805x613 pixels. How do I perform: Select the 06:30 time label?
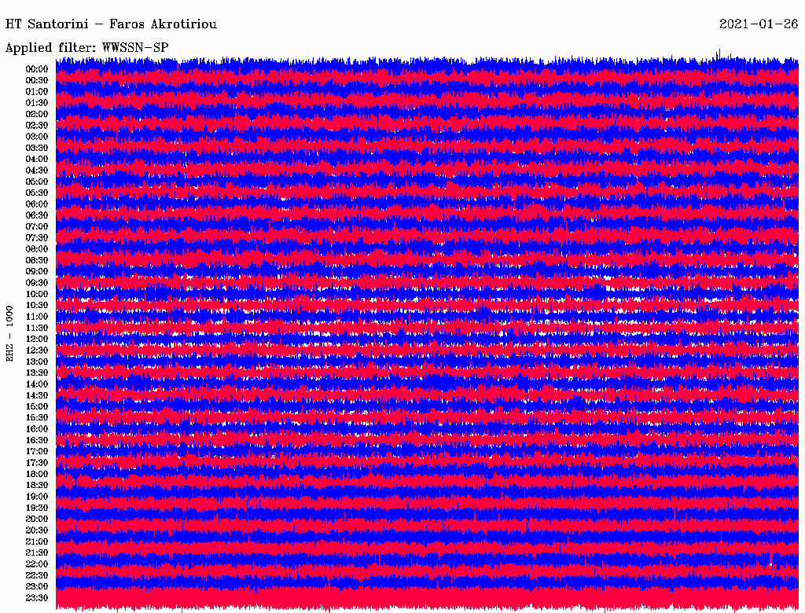[37, 215]
